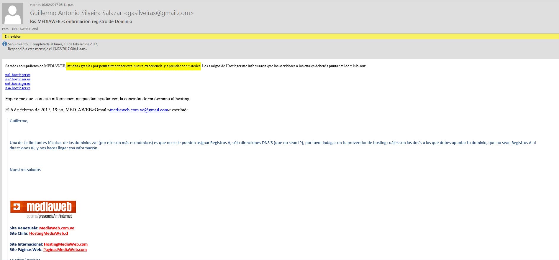Open the HostingMediaWeb.com link
Viewport: 559px width, 260px height.
[66, 244]
